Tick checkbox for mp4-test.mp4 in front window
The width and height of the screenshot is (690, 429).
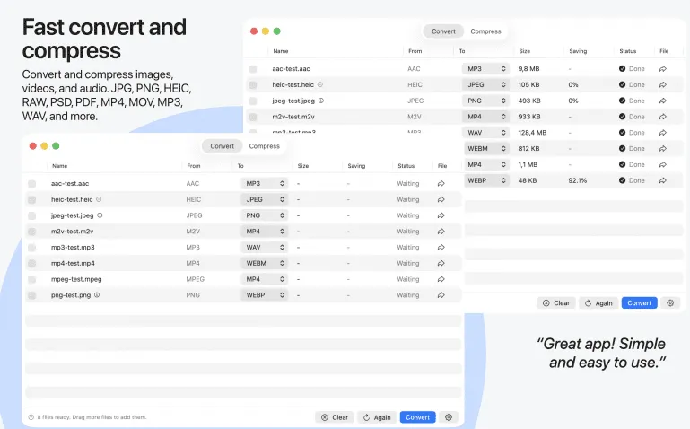pyautogui.click(x=31, y=264)
